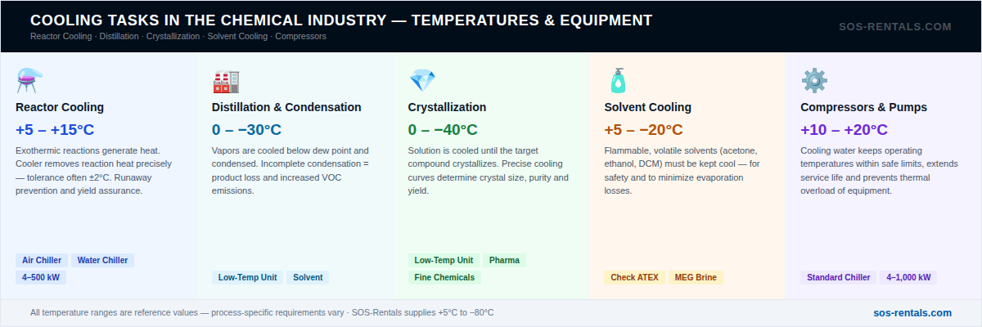Screen dimensions: 982x327
Task: Click the Standard Chiller tag
Action: (x=839, y=277)
